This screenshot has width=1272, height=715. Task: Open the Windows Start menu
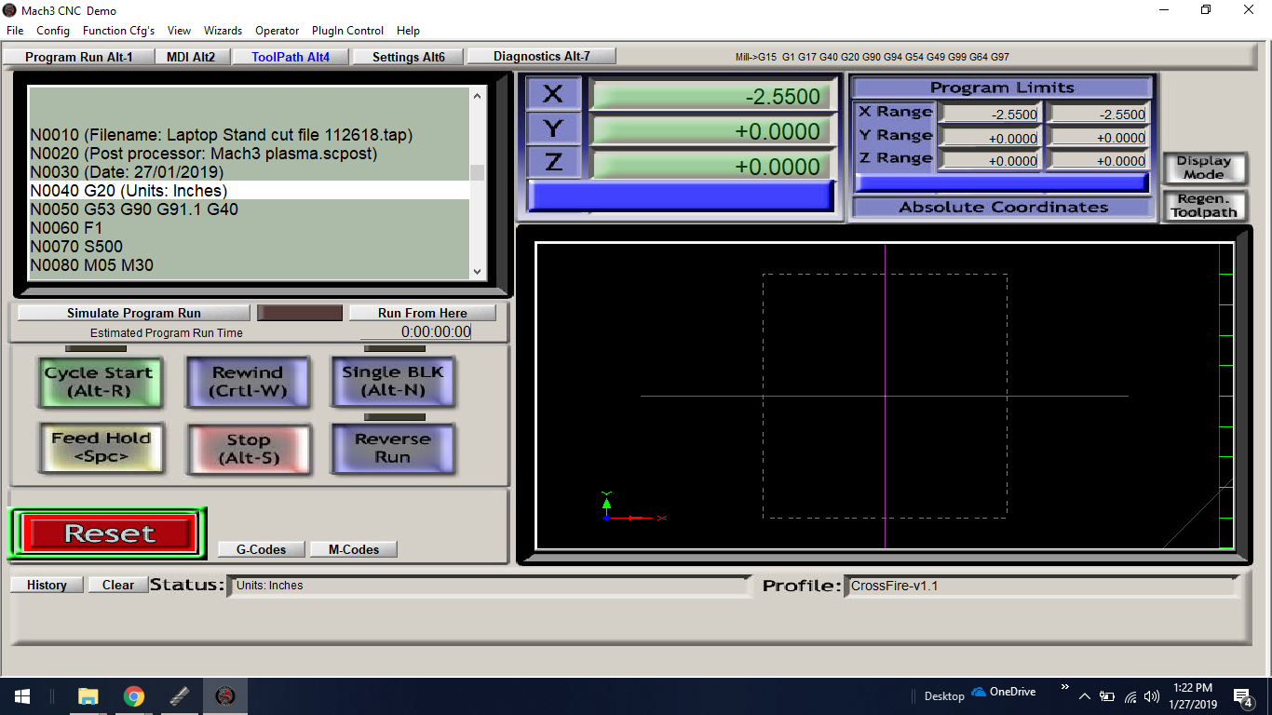pyautogui.click(x=22, y=695)
